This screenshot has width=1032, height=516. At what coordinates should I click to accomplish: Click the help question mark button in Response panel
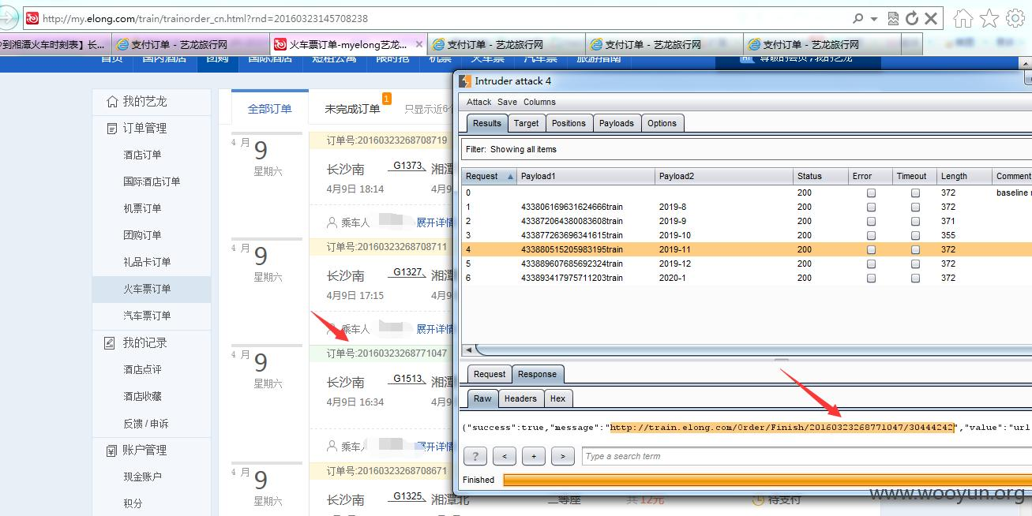475,456
